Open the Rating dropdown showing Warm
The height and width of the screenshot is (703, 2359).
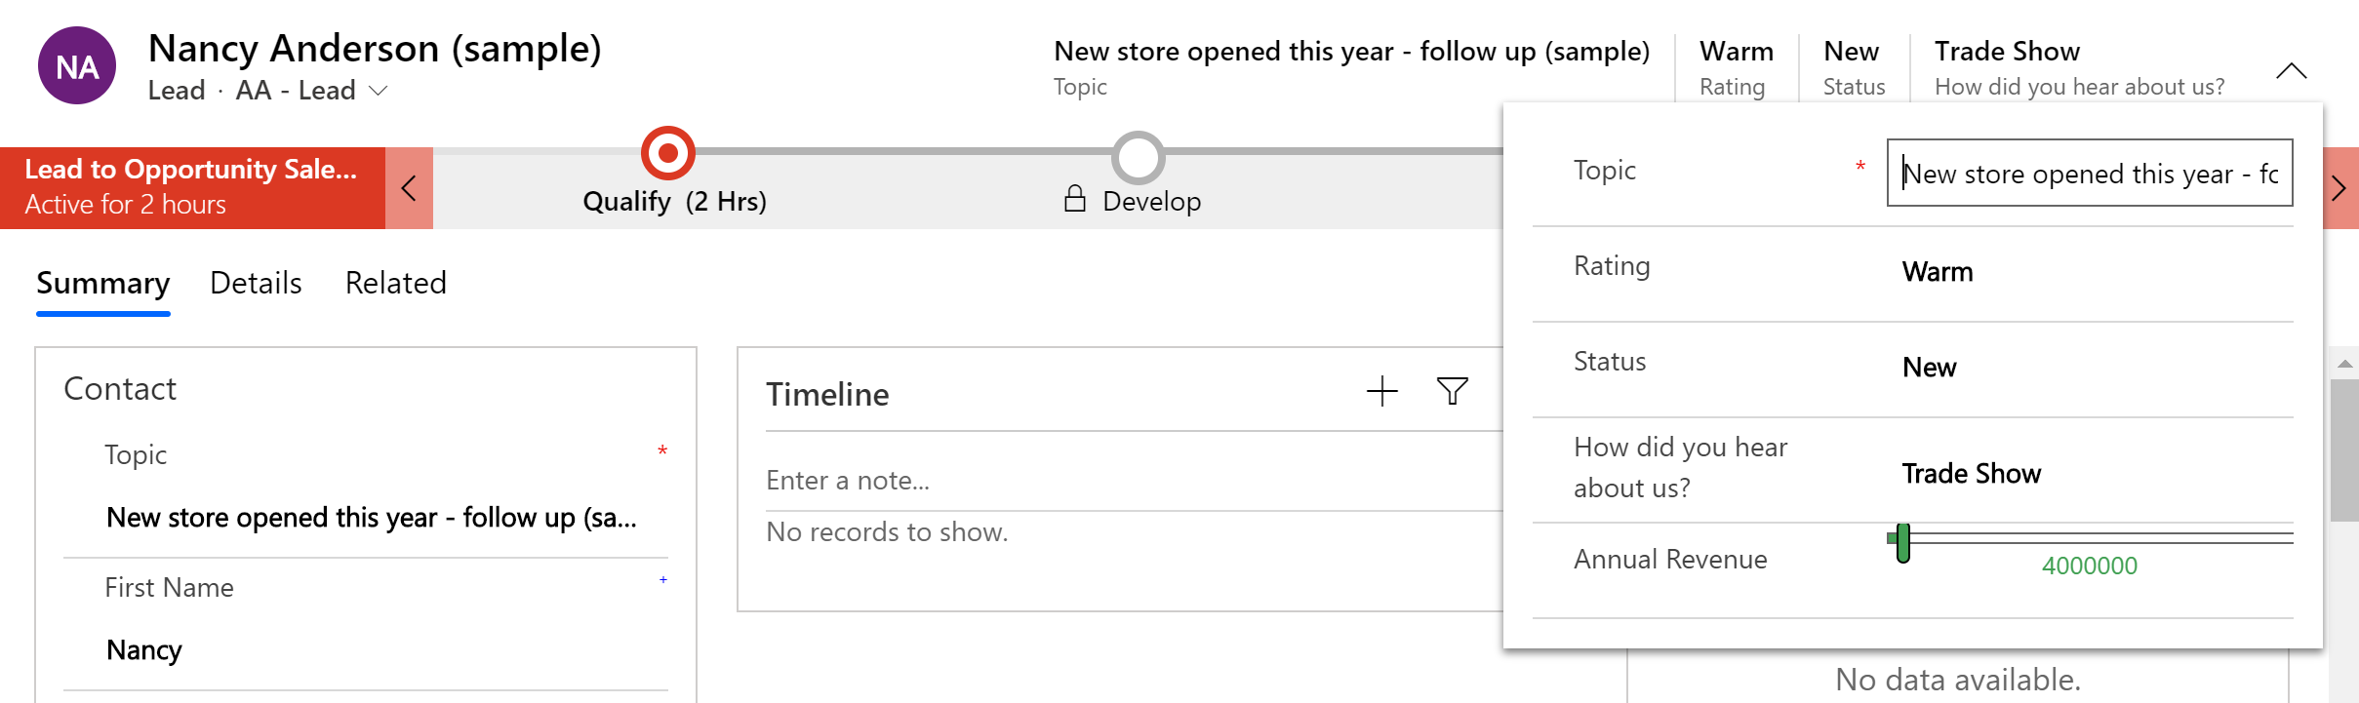[2088, 272]
